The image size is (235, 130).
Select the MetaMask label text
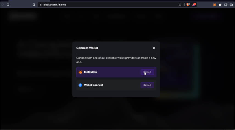(91, 72)
